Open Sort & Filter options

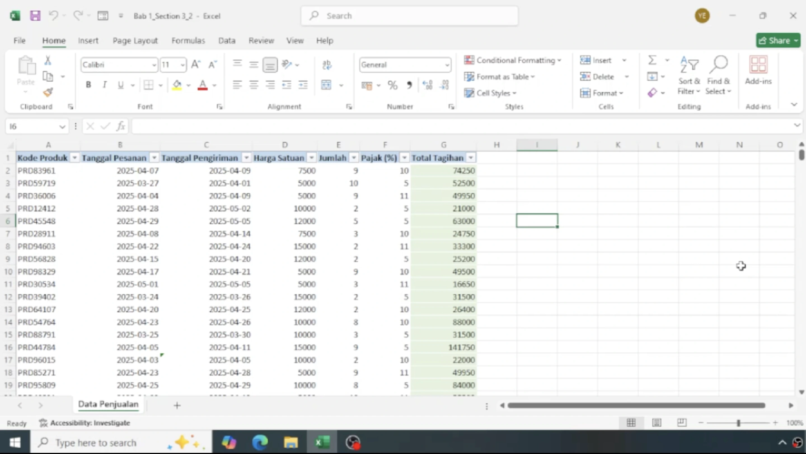[x=689, y=75]
